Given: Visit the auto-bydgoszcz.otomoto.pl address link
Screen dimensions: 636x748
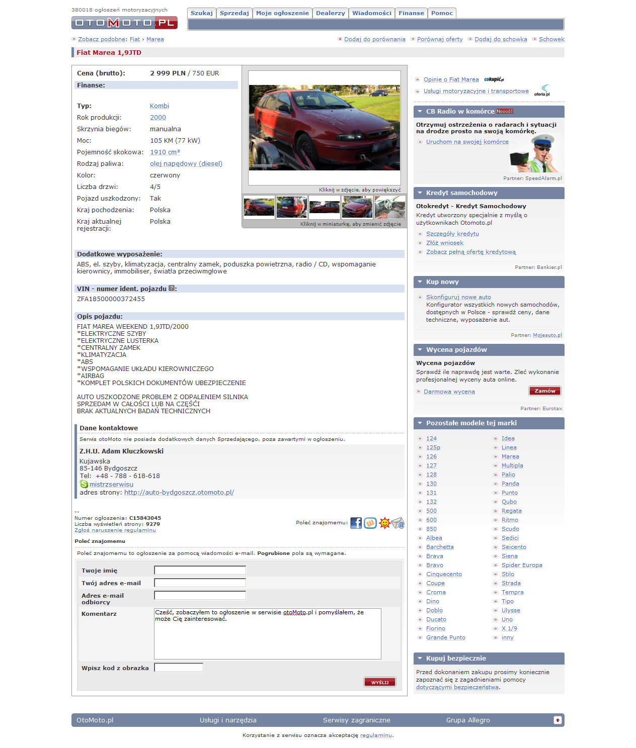Looking at the screenshot, I should pos(179,493).
